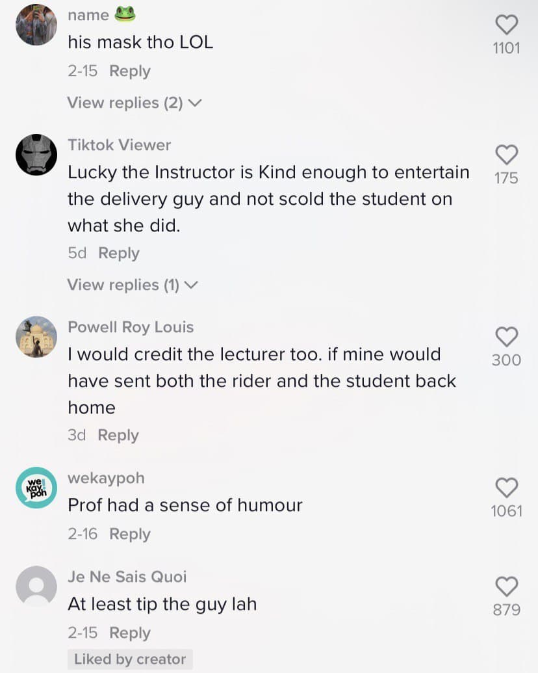The width and height of the screenshot is (538, 673).
Task: Like Powell Roy Louis's comment
Action: (506, 336)
